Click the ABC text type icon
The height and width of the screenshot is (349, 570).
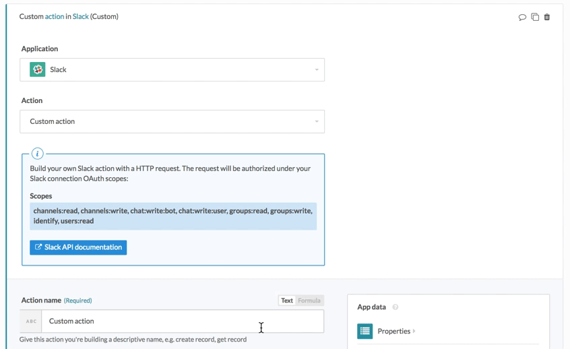point(31,321)
